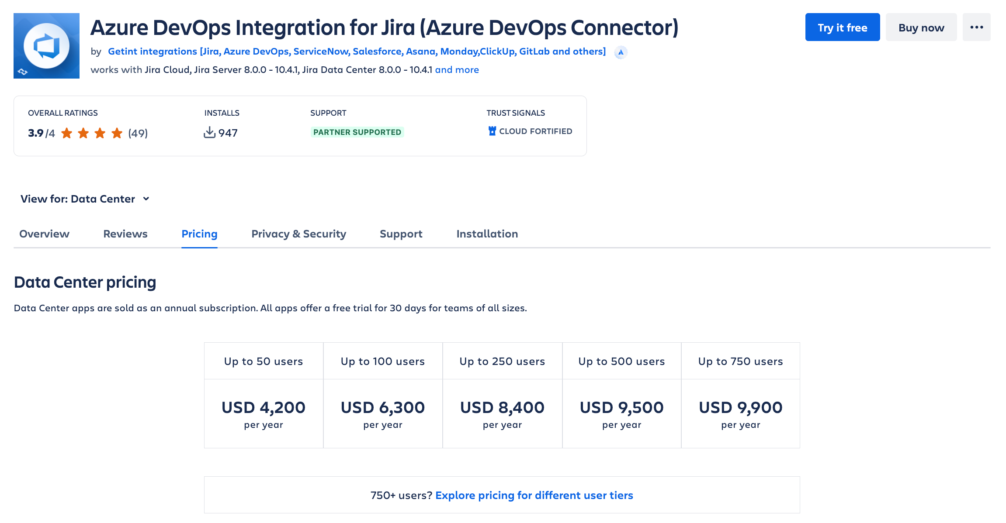Click the PARTNER SUPPORTED badge
The height and width of the screenshot is (523, 1006).
pos(357,132)
